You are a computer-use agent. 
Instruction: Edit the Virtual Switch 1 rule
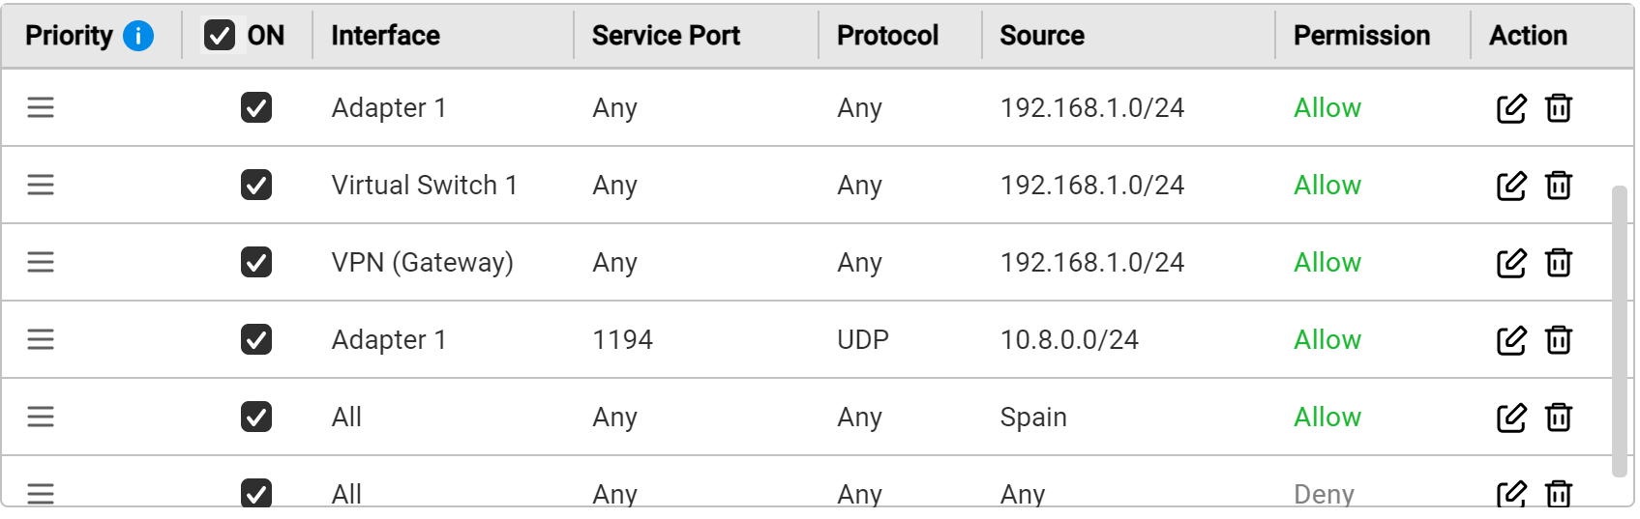click(1510, 186)
